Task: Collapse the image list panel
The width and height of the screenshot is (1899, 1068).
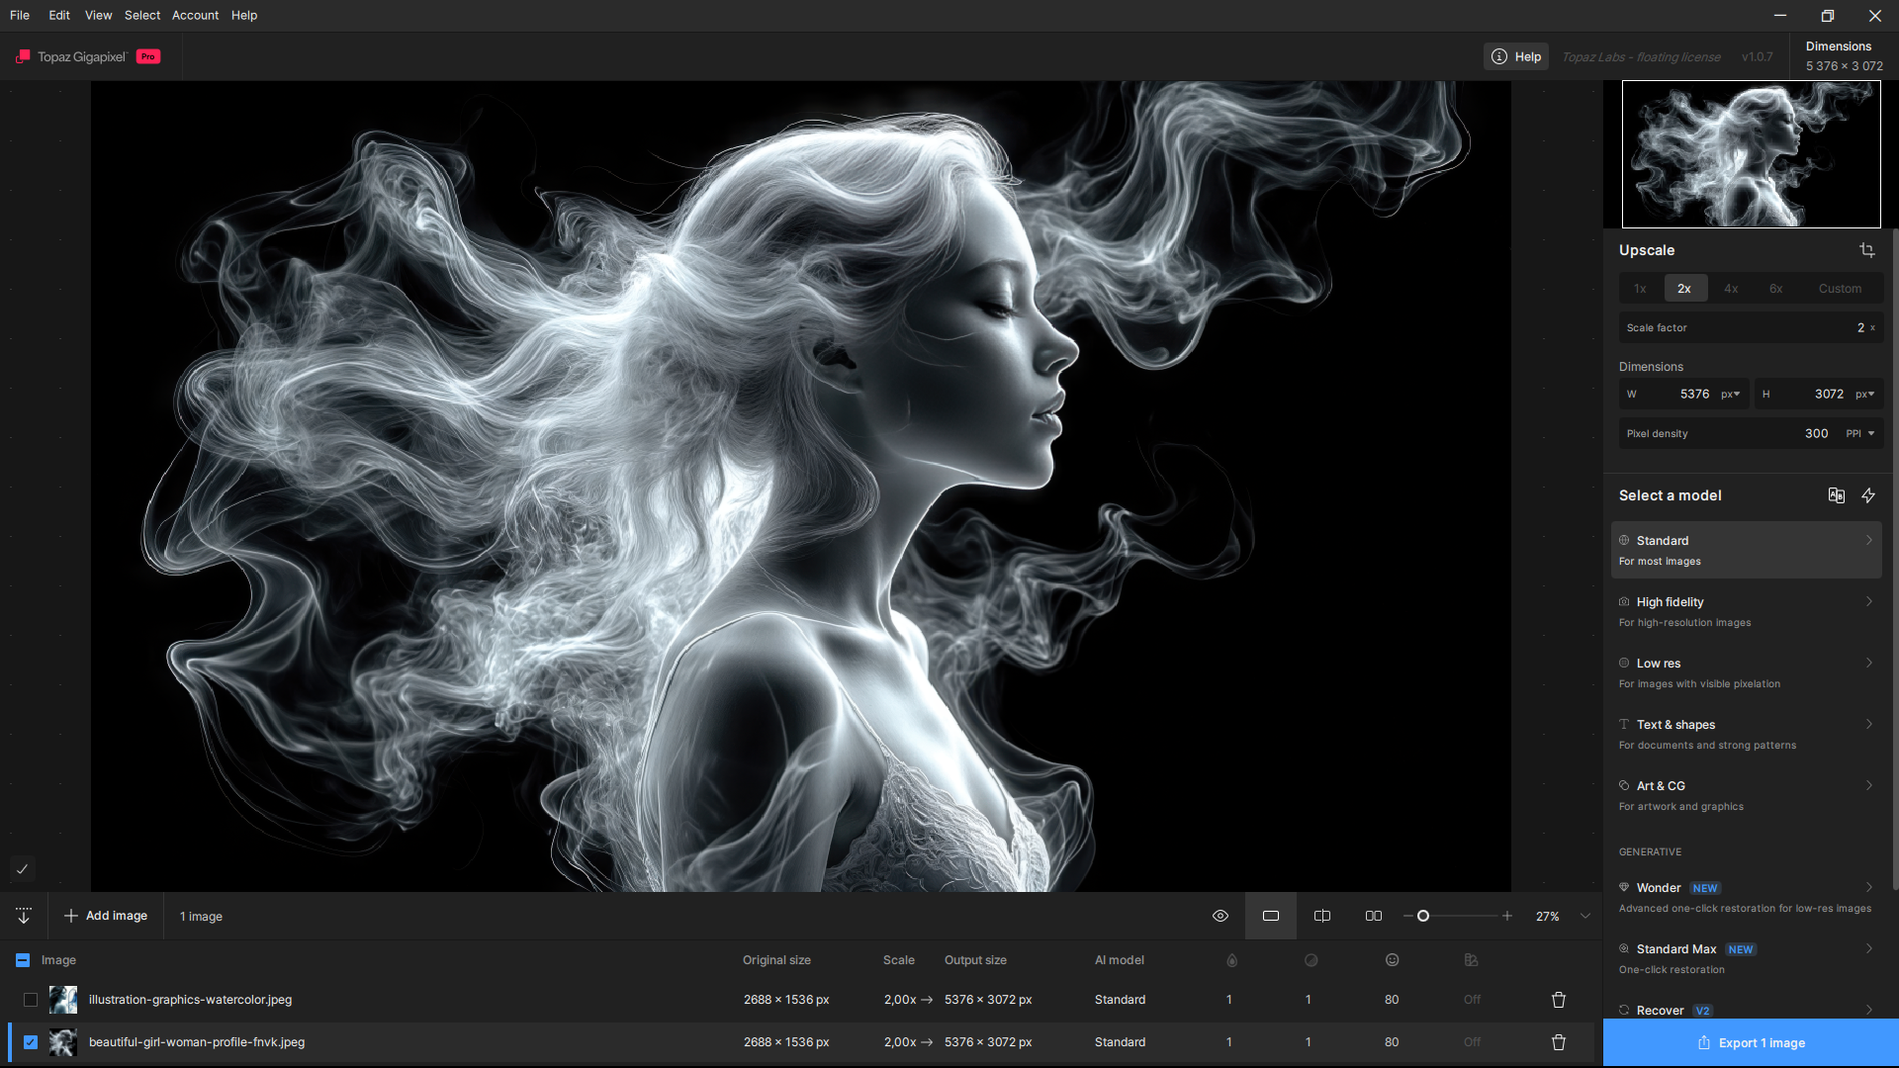Action: [24, 916]
